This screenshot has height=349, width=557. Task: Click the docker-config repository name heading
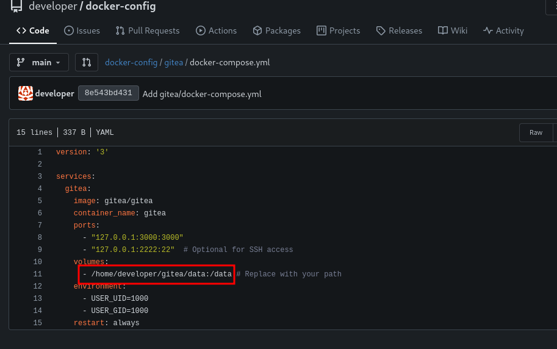point(120,7)
